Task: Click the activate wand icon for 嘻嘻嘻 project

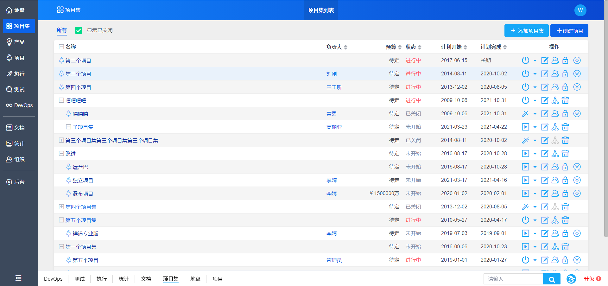Action: tap(525, 113)
